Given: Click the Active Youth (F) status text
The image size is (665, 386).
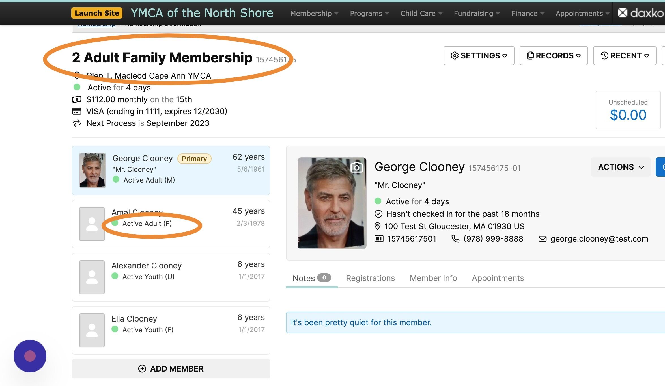Looking at the screenshot, I should tap(148, 330).
